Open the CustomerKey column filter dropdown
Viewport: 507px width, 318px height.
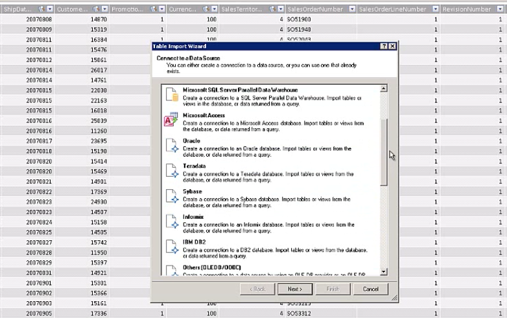(105, 9)
